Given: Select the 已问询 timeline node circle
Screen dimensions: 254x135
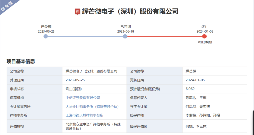Looking at the screenshot, I should [125, 36].
